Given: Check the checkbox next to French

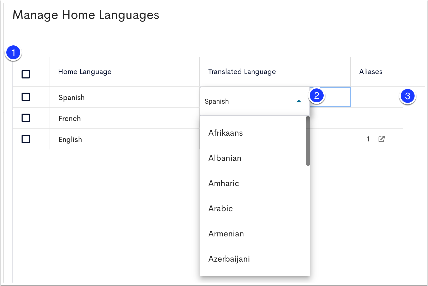Looking at the screenshot, I should pos(26,118).
